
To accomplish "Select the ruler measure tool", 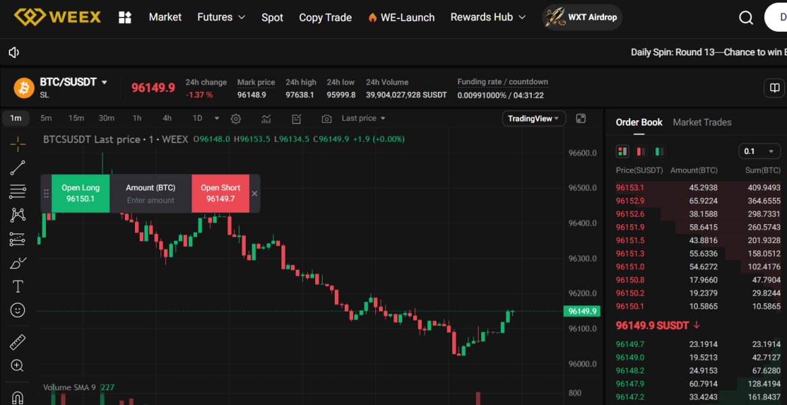I will (18, 342).
